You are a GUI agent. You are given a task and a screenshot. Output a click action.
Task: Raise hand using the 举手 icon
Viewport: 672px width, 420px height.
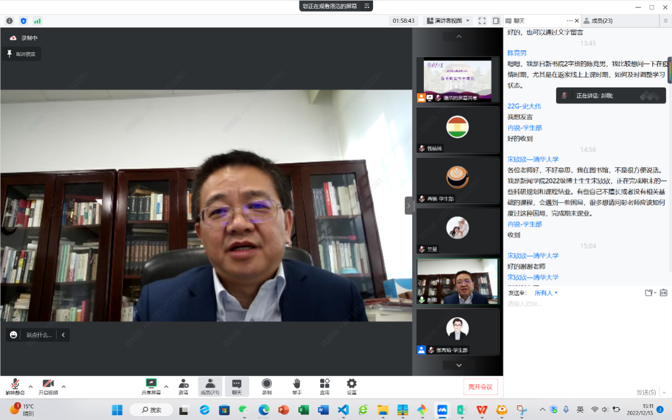[297, 386]
